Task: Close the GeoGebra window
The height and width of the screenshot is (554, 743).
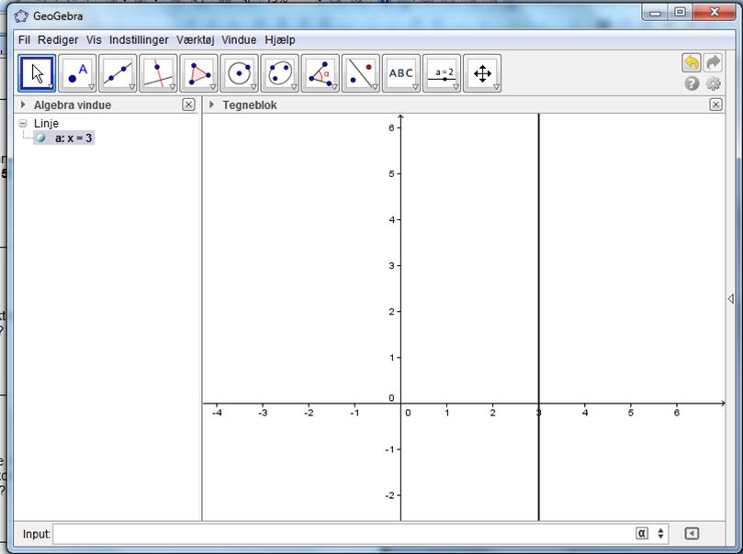Action: [715, 13]
